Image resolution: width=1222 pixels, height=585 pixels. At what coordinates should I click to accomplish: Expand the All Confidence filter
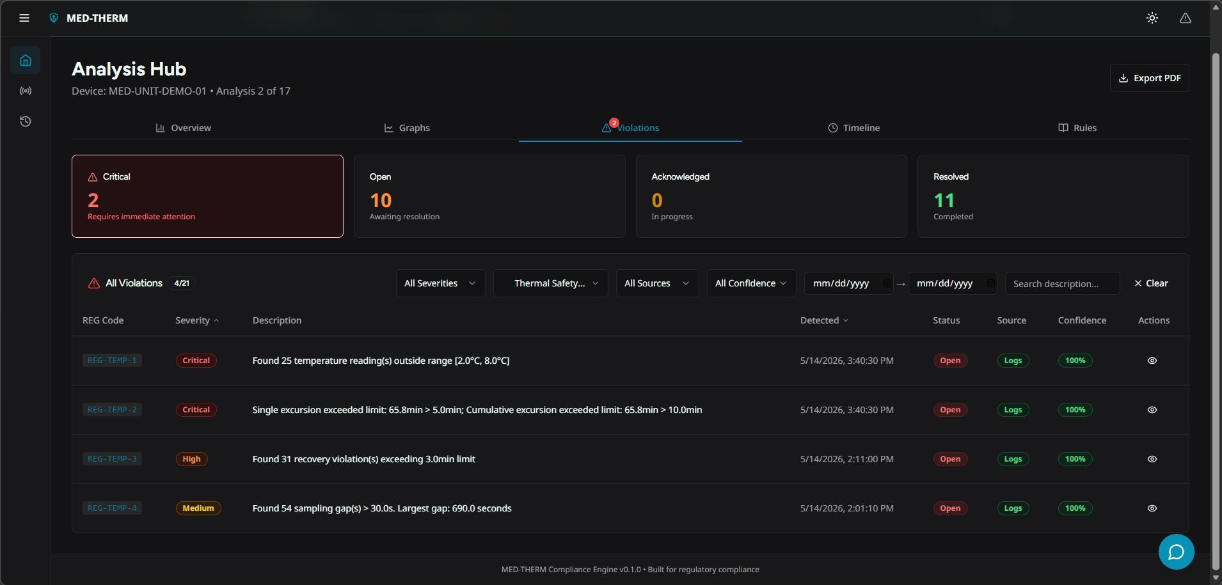coord(751,283)
